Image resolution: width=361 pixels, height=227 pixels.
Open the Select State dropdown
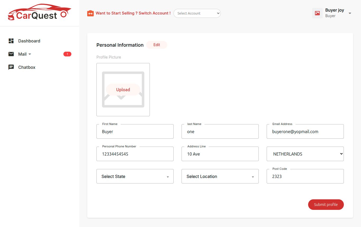(135, 176)
